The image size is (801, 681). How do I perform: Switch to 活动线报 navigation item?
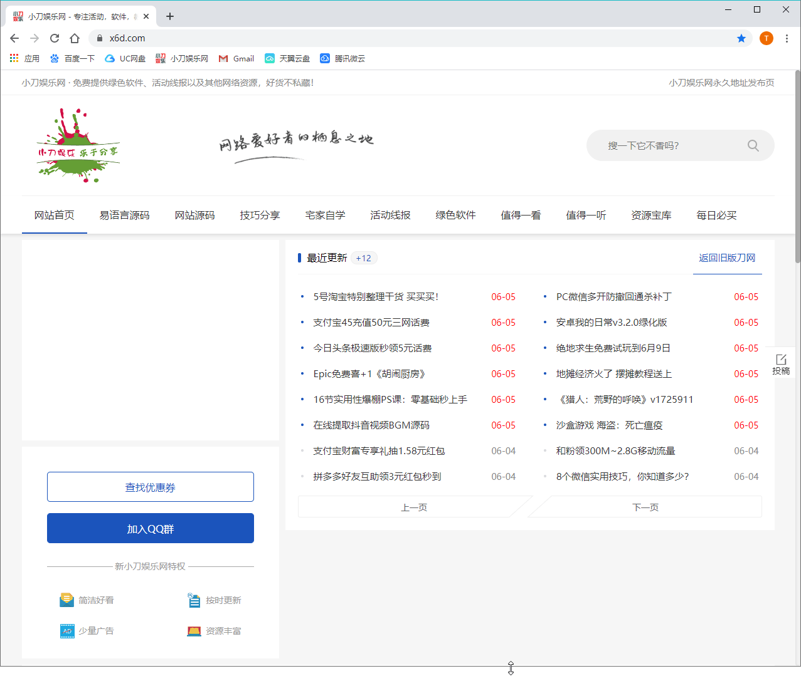tap(390, 215)
